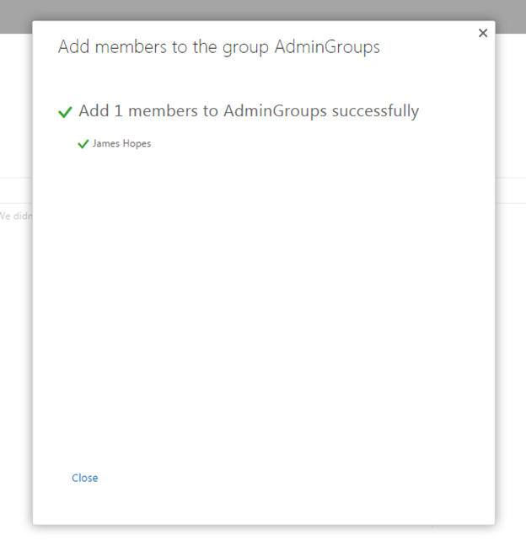Screen dimensions: 526x541
Task: Click "Add members" at the title start
Action: (93, 47)
